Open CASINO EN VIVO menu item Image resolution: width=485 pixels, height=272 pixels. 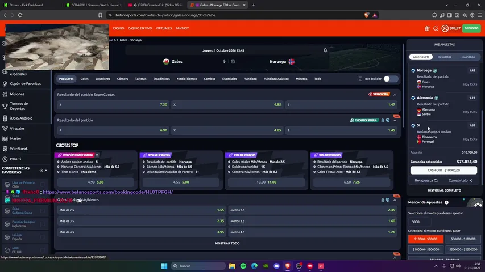pos(140,28)
